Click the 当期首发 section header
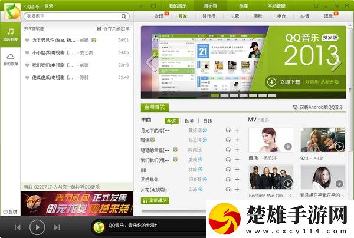This screenshot has width=354, height=238. click(x=155, y=107)
